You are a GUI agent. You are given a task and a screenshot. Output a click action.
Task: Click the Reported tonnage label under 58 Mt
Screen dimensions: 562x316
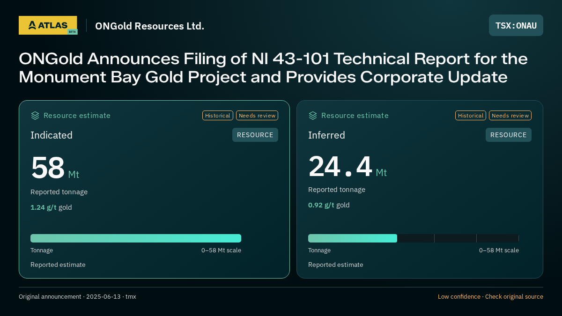coord(59,192)
